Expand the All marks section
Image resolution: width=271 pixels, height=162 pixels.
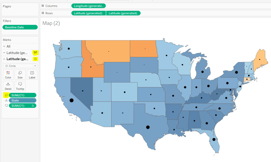4,46
